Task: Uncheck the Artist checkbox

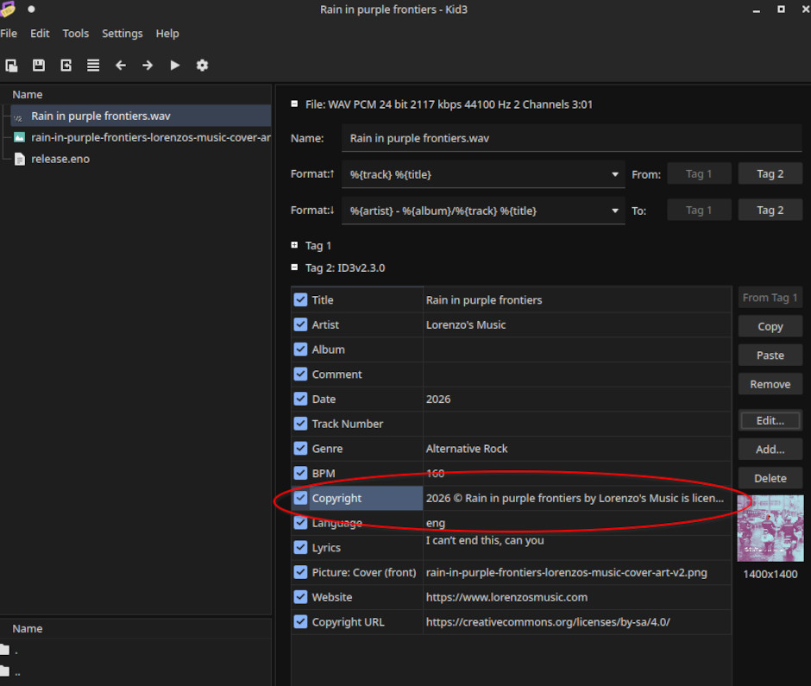Action: 300,325
